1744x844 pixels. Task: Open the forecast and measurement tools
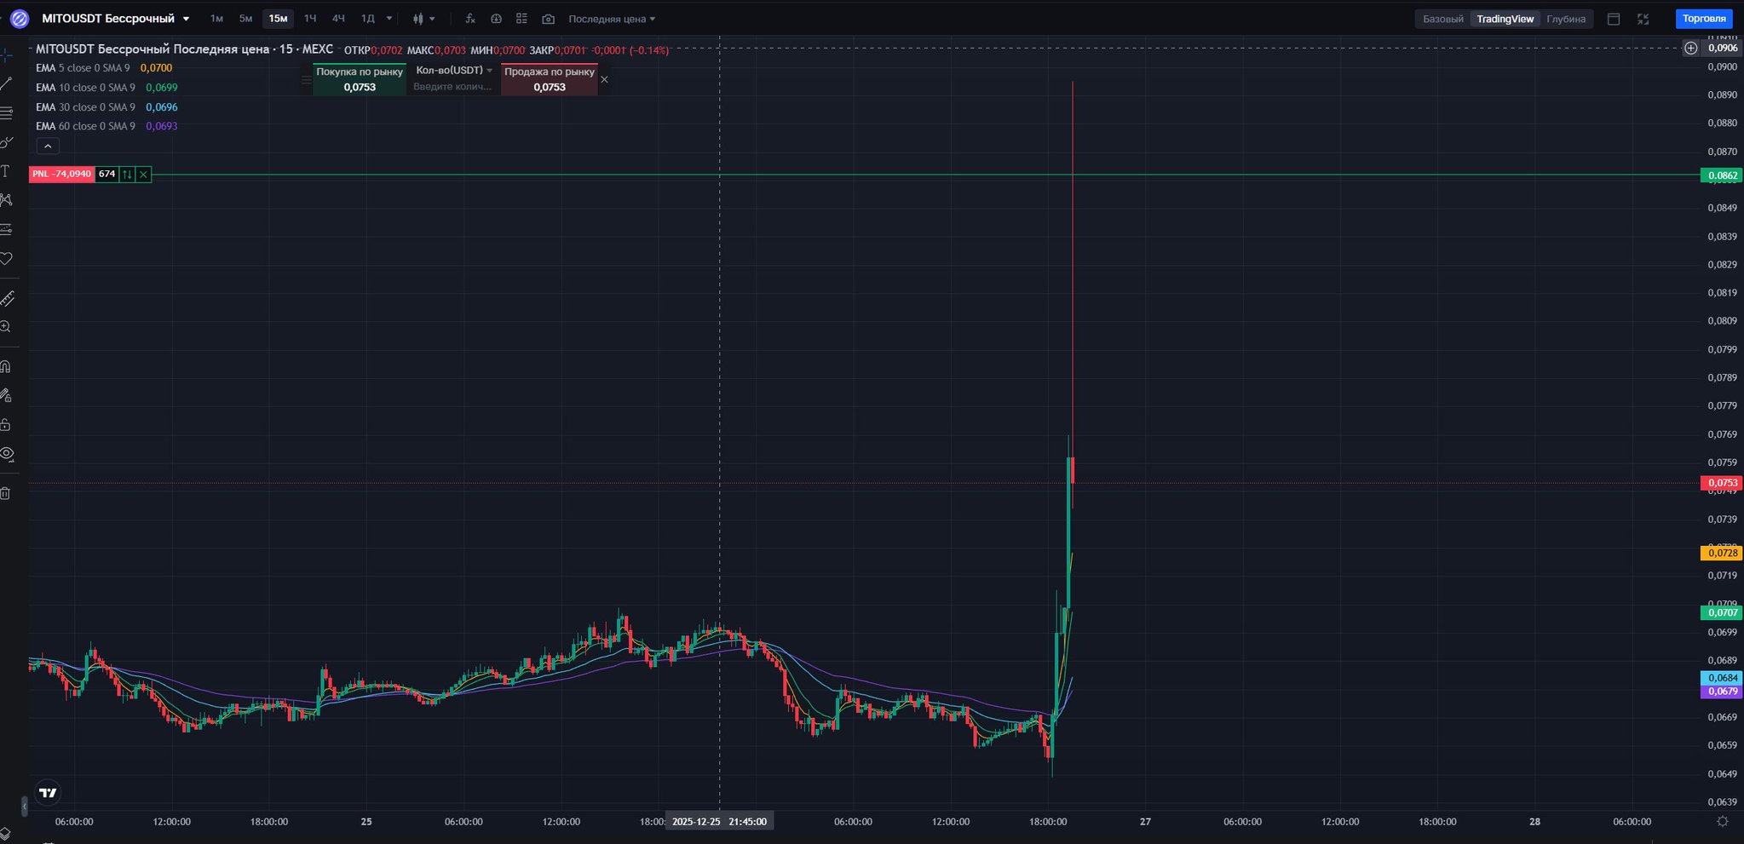[x=6, y=229]
